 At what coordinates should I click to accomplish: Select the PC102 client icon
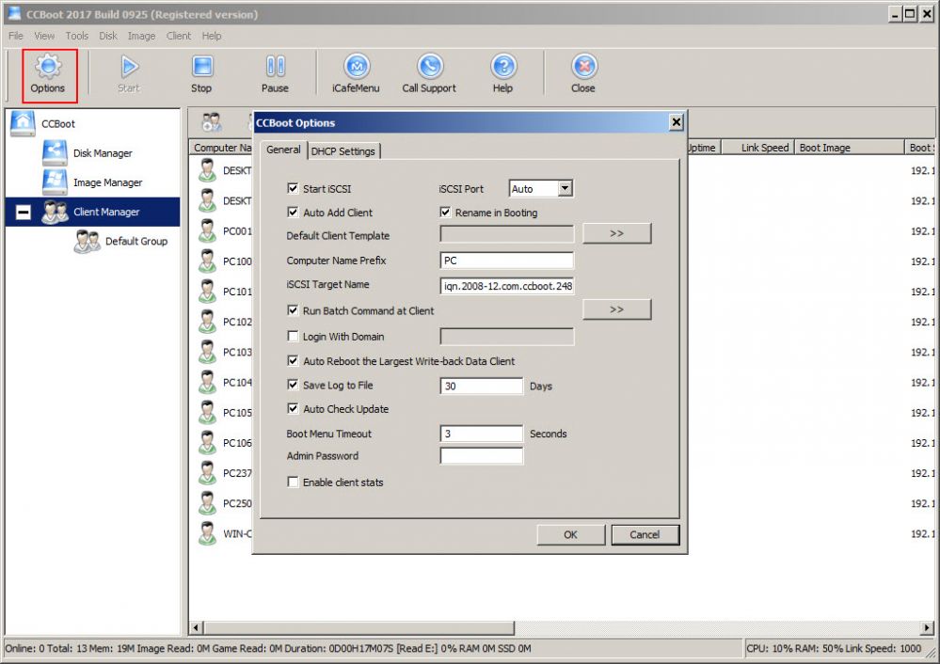point(207,322)
